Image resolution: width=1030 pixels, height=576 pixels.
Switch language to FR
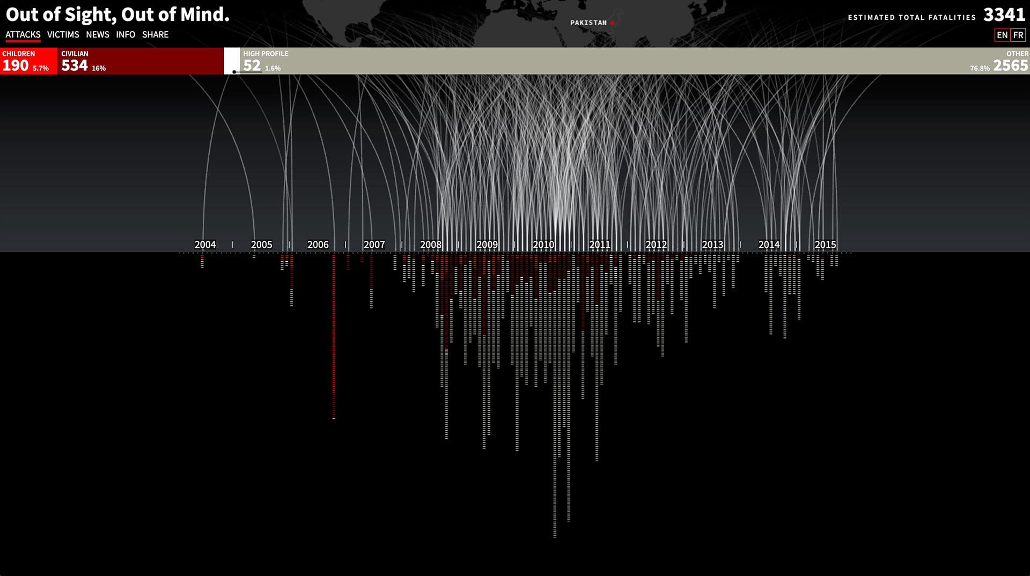coord(1018,35)
